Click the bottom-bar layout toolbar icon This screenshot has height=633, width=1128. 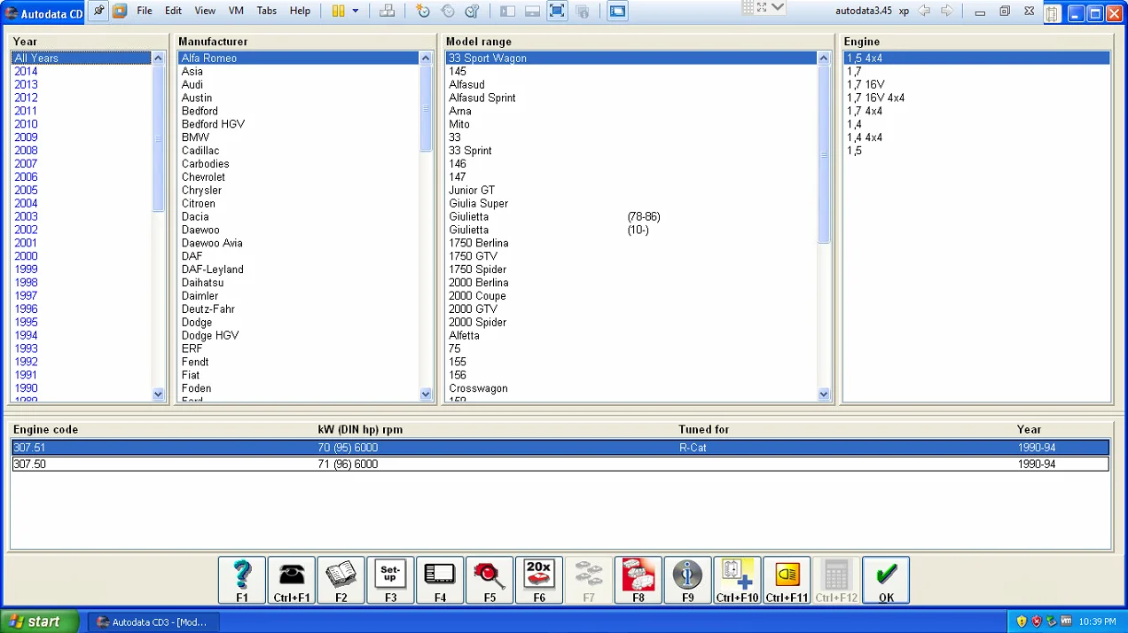coord(532,11)
